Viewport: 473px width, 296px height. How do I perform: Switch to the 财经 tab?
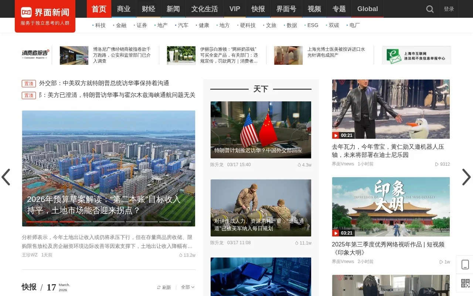pos(148,9)
